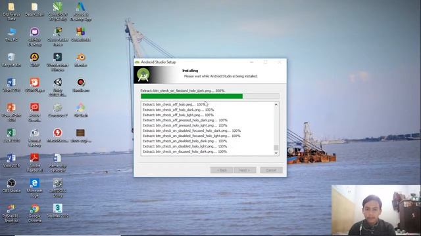Open the Wondershare Filmora shortcut
This screenshot has height=236, width=421.
(58, 62)
